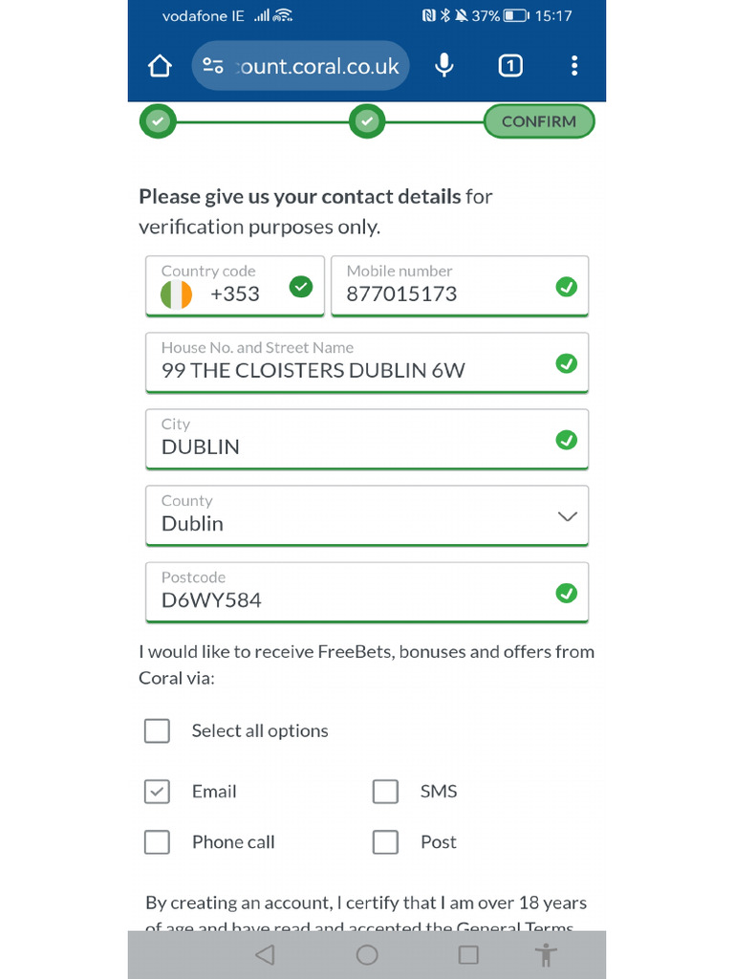Enable the SMS offers checkbox
This screenshot has height=979, width=734.
pyautogui.click(x=385, y=792)
